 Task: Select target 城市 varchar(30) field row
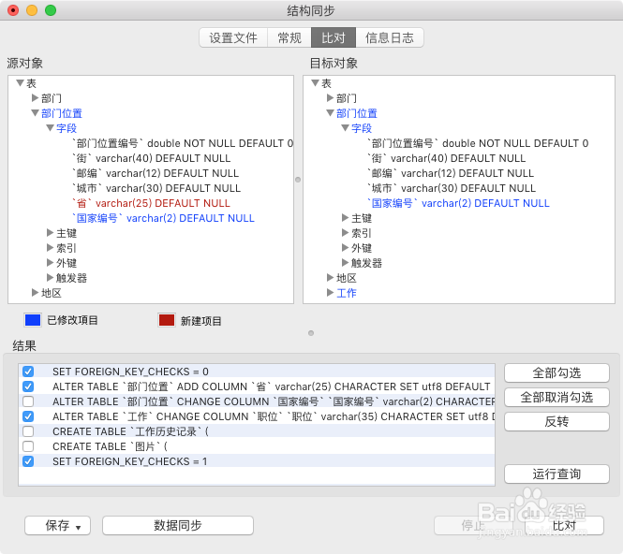point(452,188)
